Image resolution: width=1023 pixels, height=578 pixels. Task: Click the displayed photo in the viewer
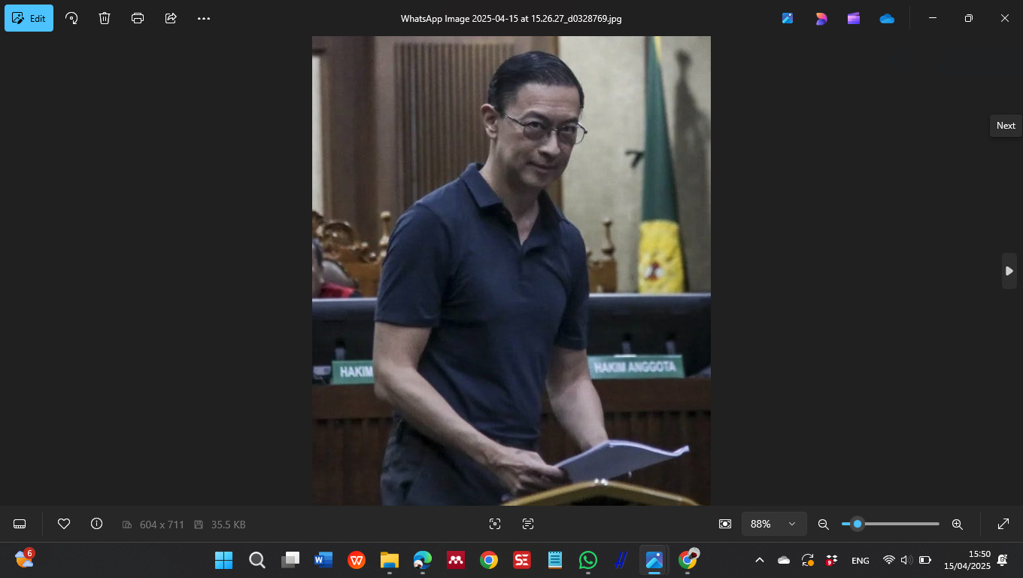pos(511,271)
